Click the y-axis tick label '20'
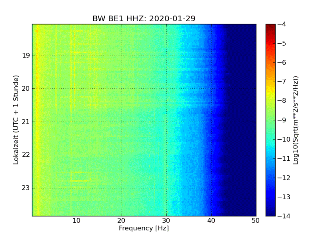Image resolution: width=320 pixels, height=240 pixels. [x=26, y=88]
